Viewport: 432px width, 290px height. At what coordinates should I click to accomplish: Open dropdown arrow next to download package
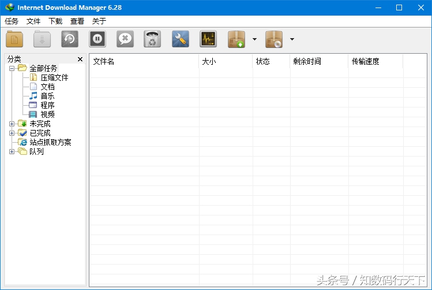click(x=254, y=39)
